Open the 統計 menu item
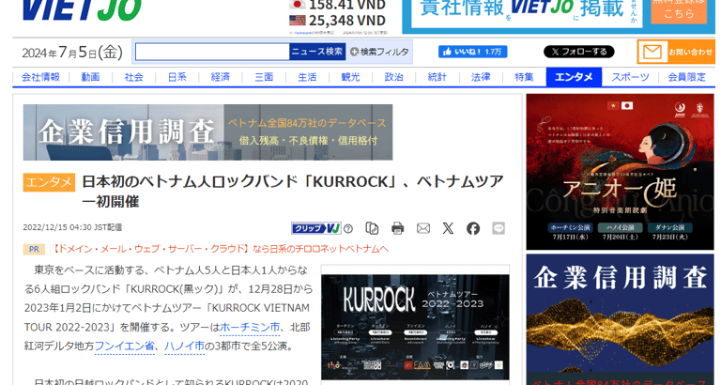The height and width of the screenshot is (385, 721). point(437,77)
